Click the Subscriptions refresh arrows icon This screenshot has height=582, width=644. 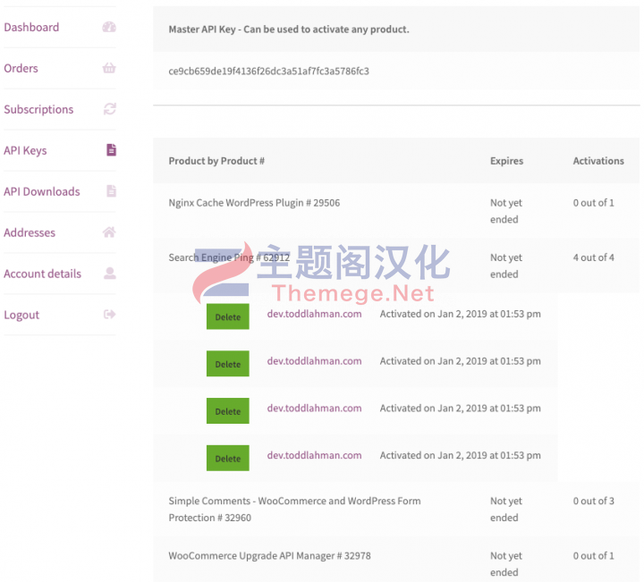pos(110,109)
